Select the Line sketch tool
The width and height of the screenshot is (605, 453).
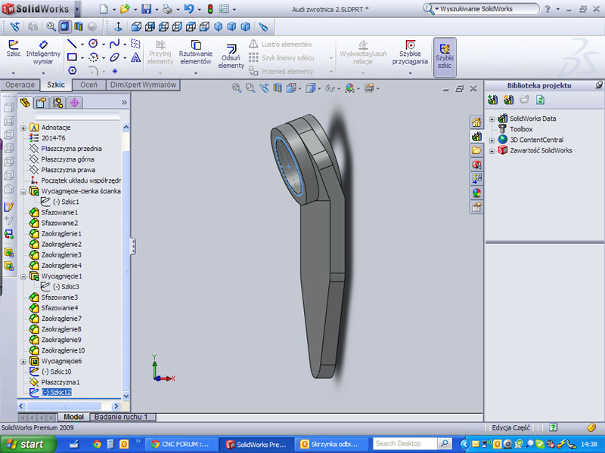(72, 44)
